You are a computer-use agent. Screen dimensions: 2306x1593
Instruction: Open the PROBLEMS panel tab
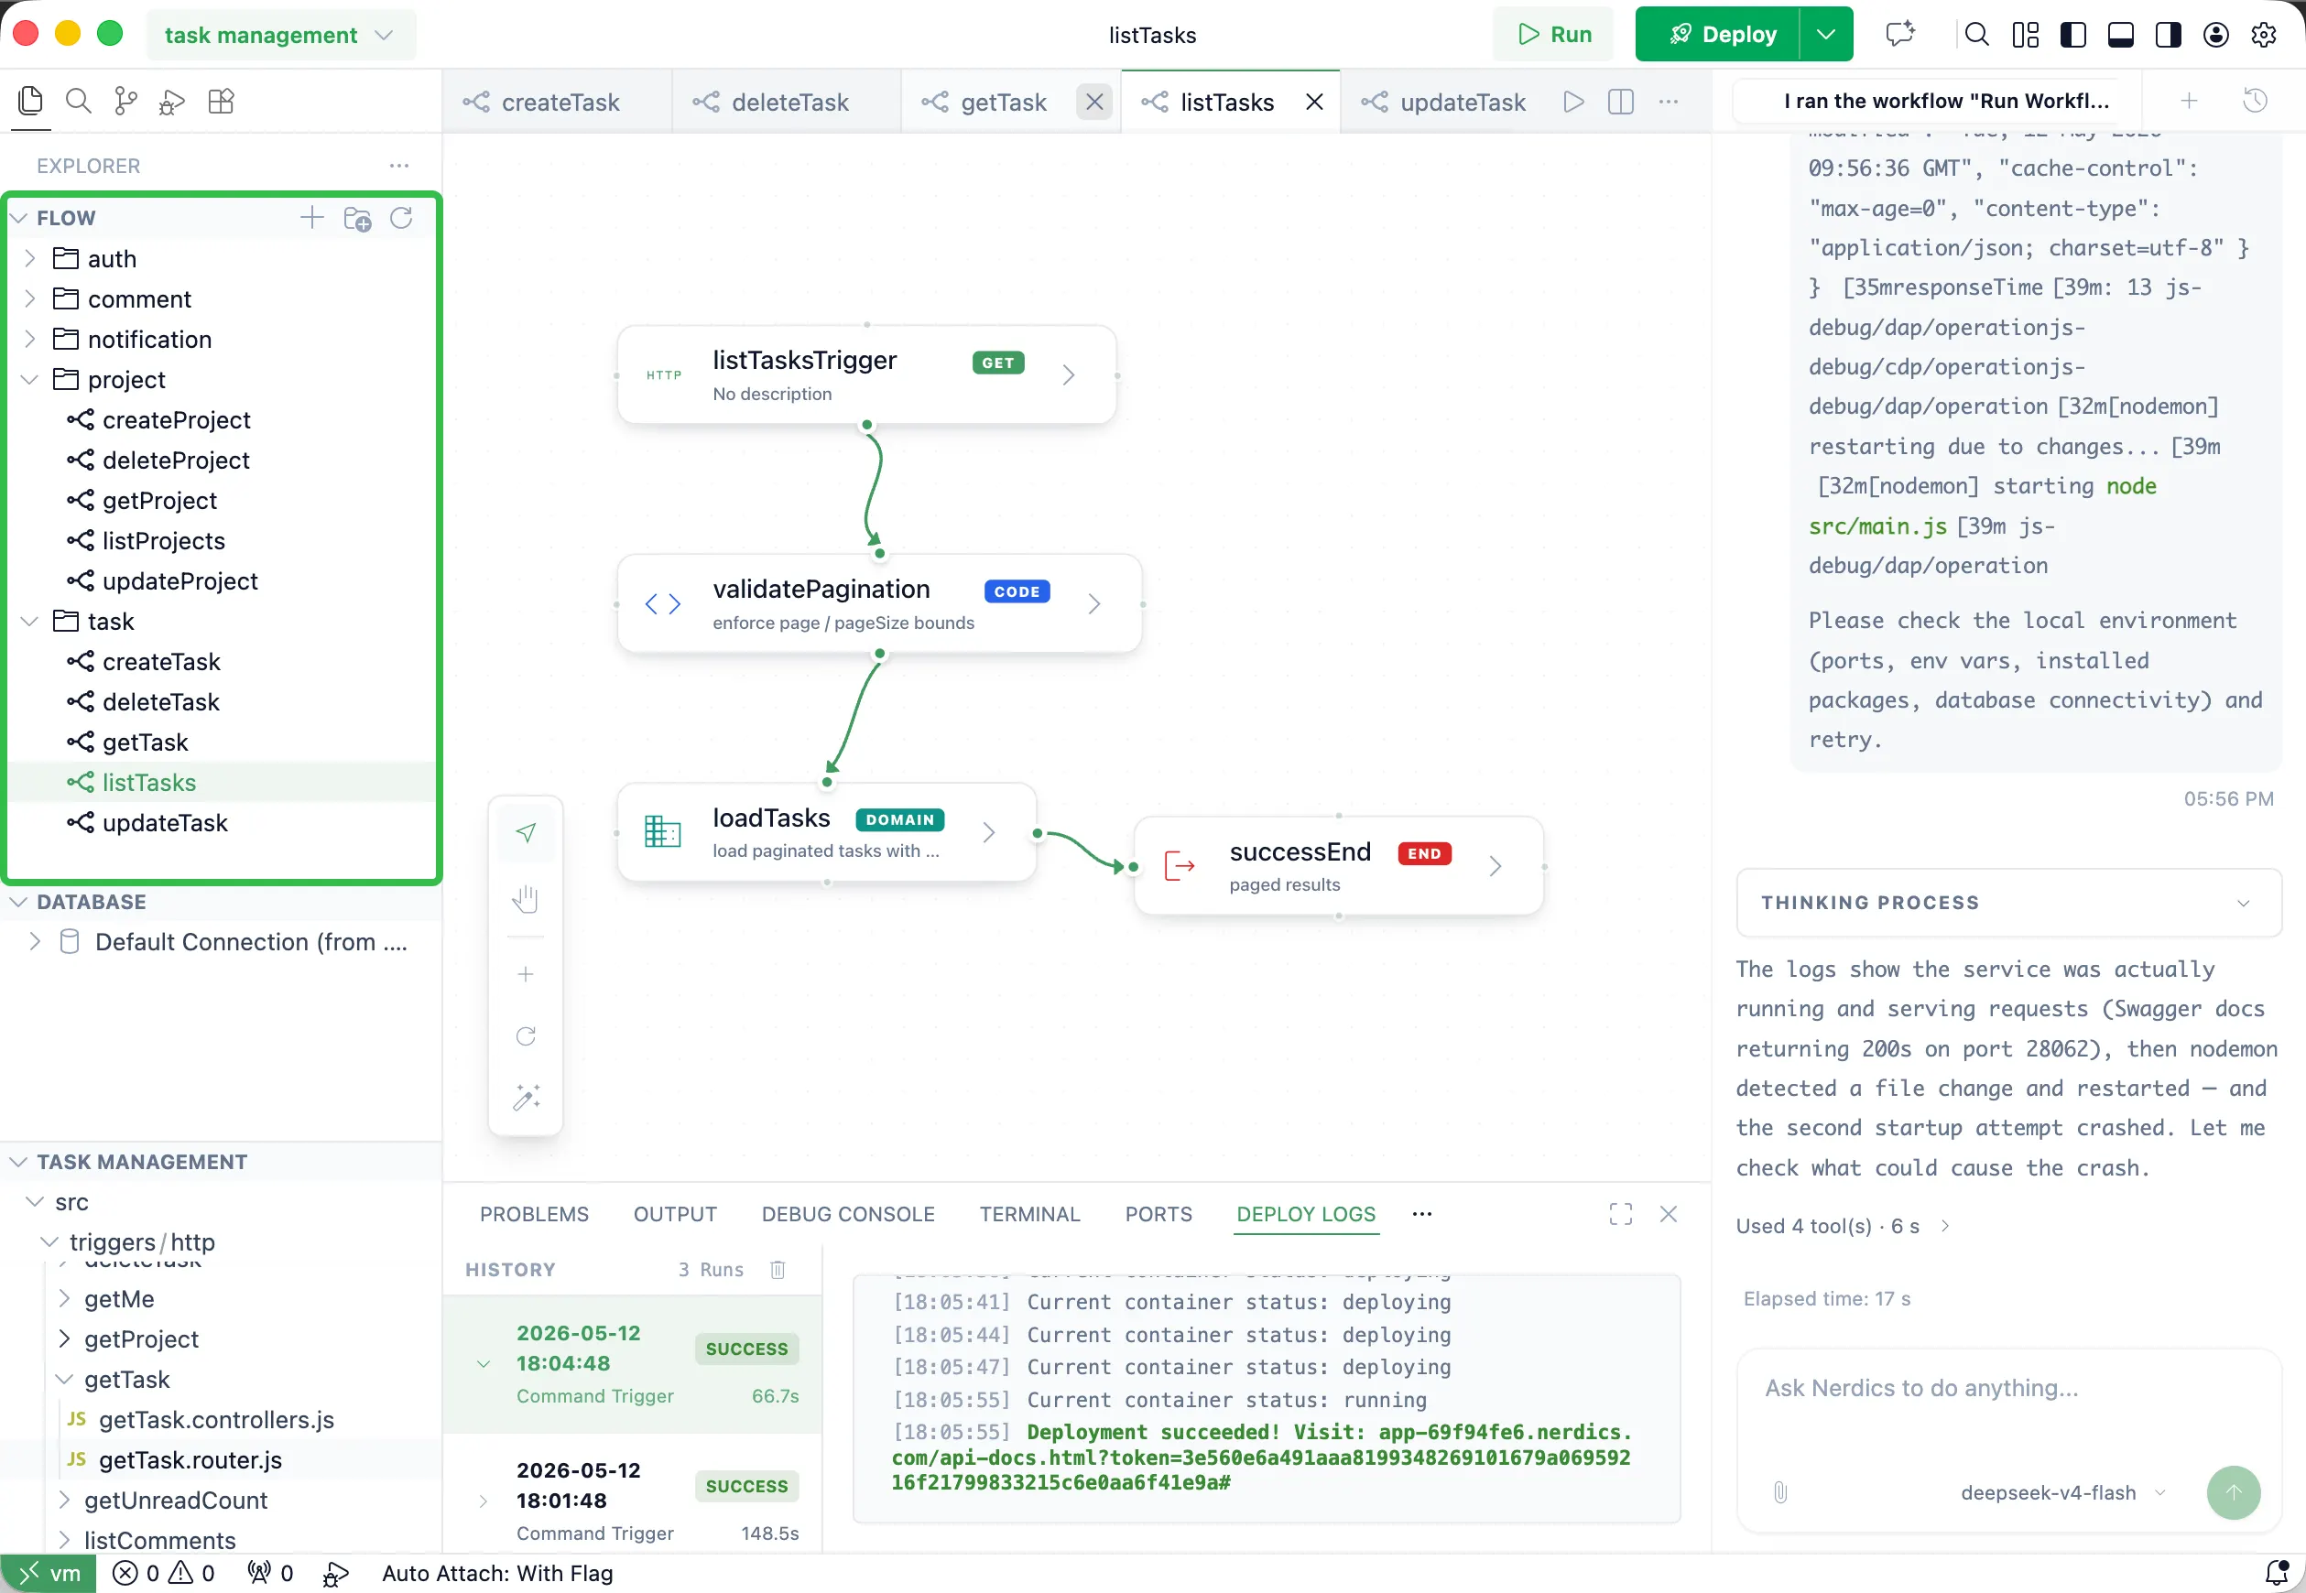[x=534, y=1213]
